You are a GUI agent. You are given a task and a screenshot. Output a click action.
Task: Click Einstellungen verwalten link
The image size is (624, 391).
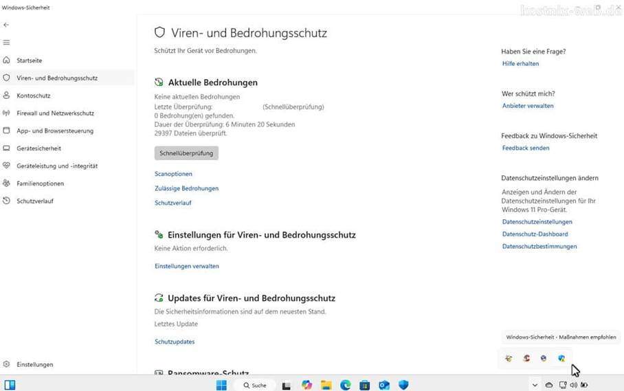pyautogui.click(x=187, y=266)
